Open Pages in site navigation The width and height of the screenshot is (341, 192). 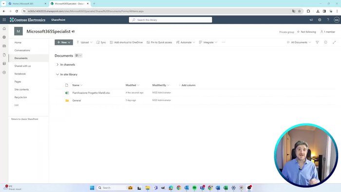coord(18,82)
